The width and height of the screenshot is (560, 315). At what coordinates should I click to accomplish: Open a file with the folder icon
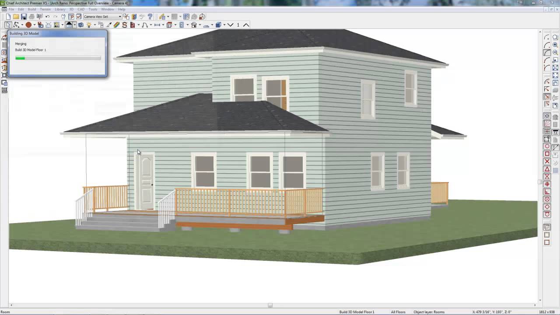(16, 17)
